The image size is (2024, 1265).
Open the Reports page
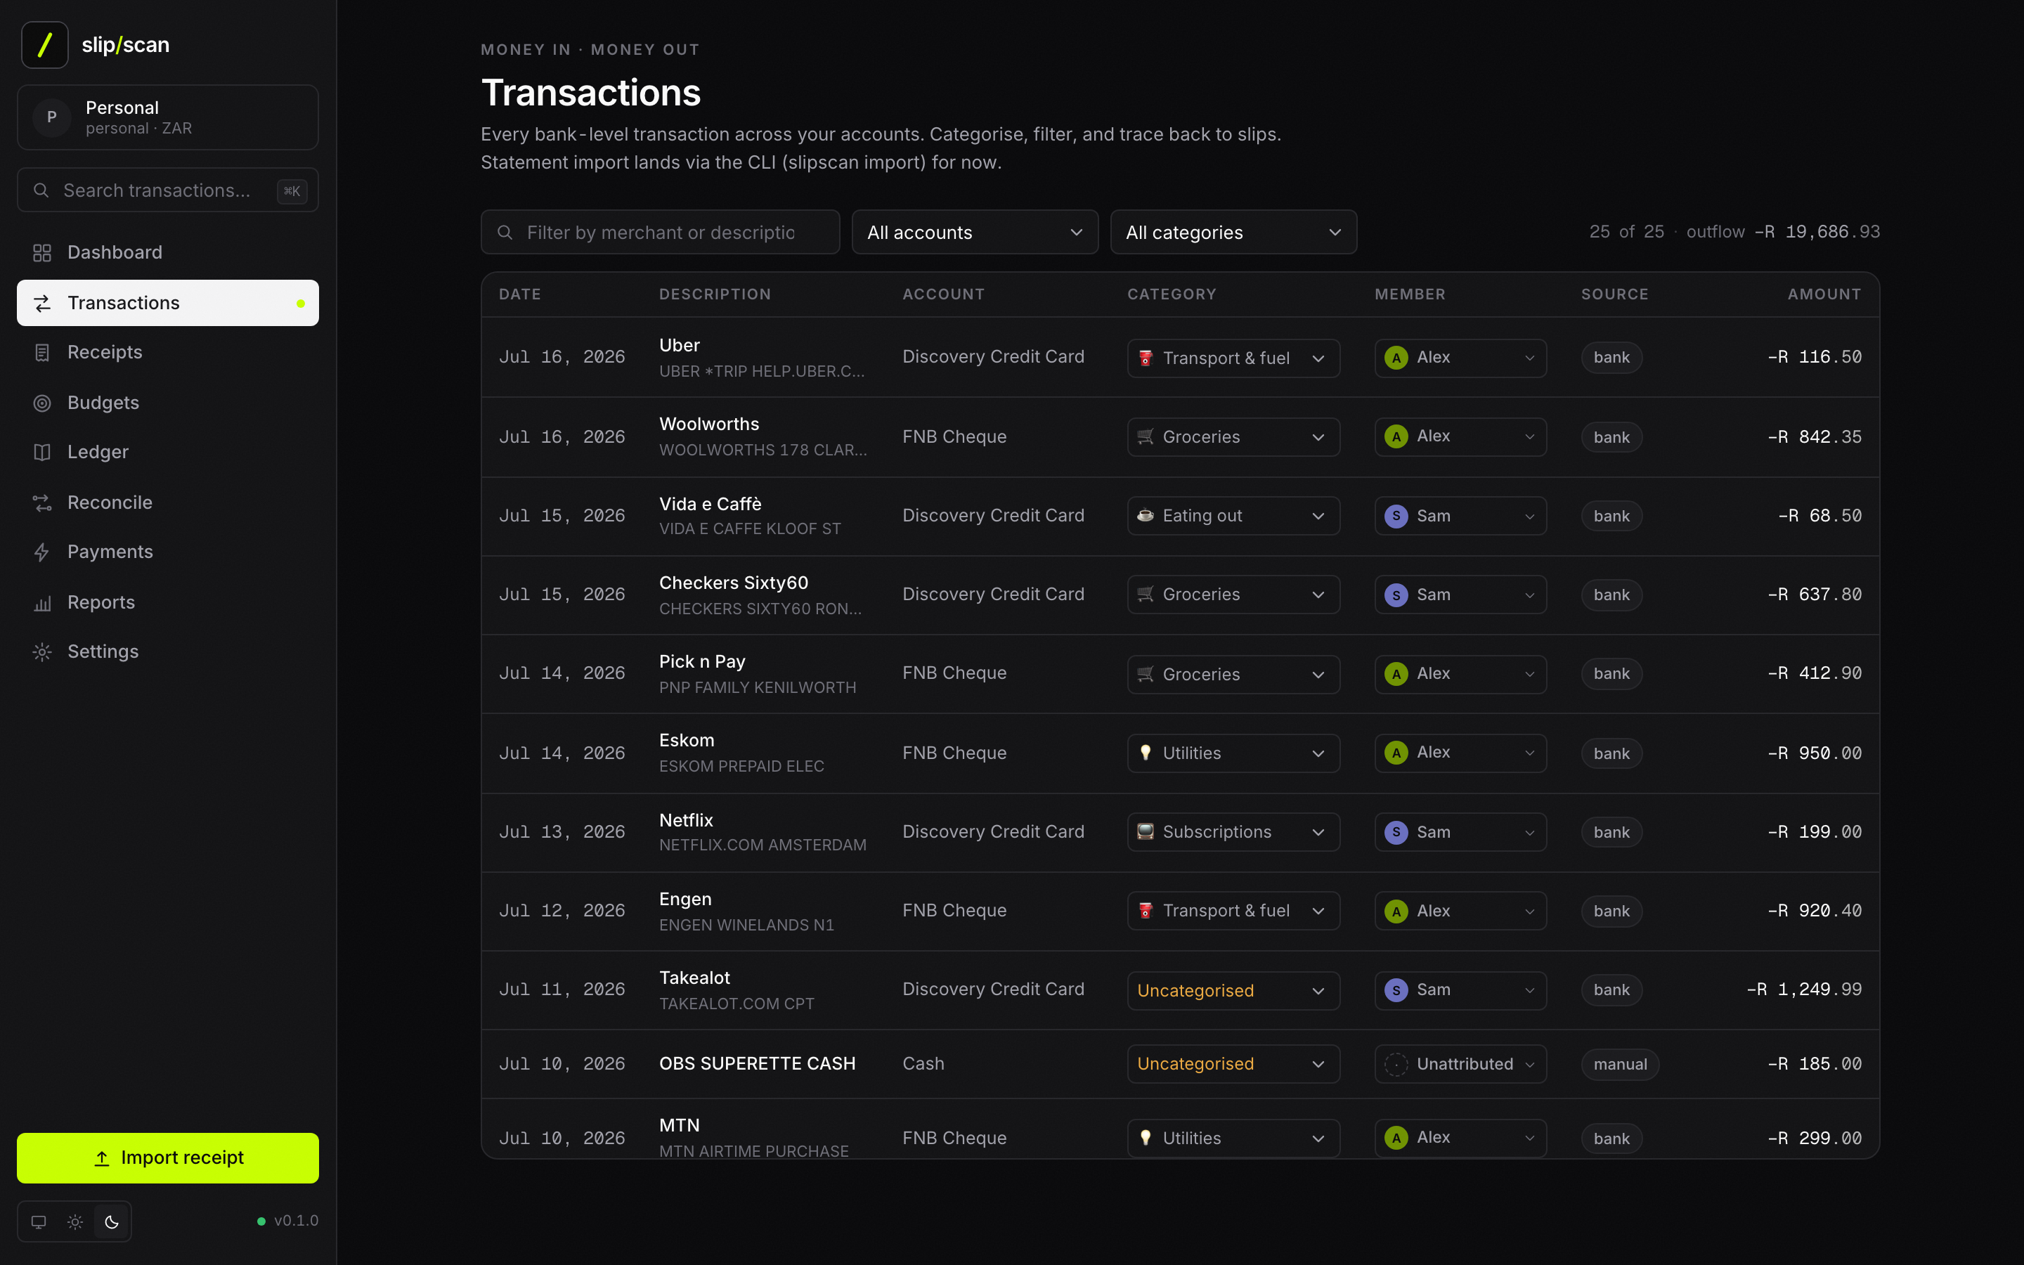168,603
